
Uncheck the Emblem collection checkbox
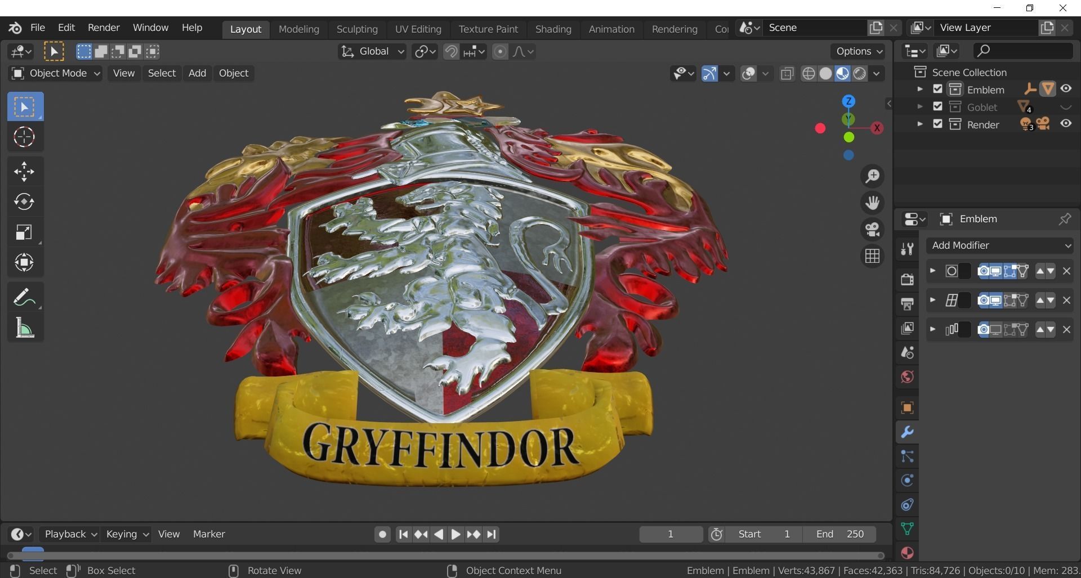(x=937, y=89)
